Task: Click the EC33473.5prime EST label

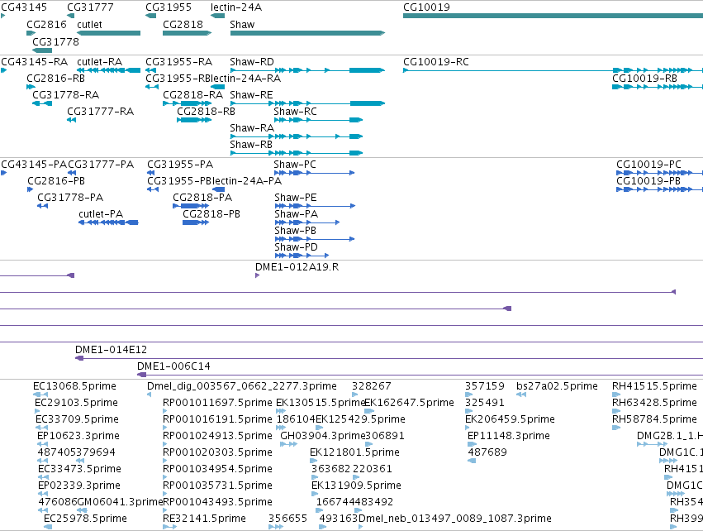Action: (x=80, y=469)
